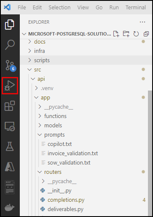Collapse the api folder

[x=86, y=79]
